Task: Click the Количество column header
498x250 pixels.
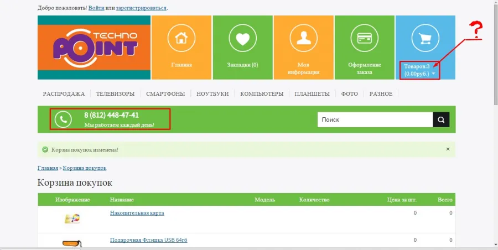Action: tap(314, 200)
